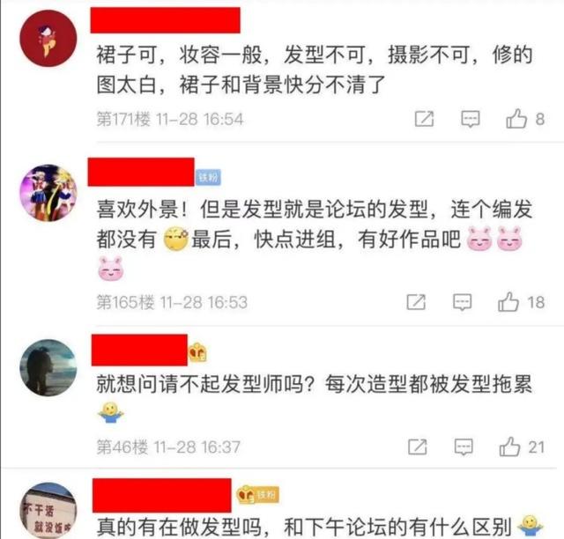The height and width of the screenshot is (539, 564).
Task: Tap the crown 铁粉 badge on the bottom commenter
Action: [x=257, y=495]
